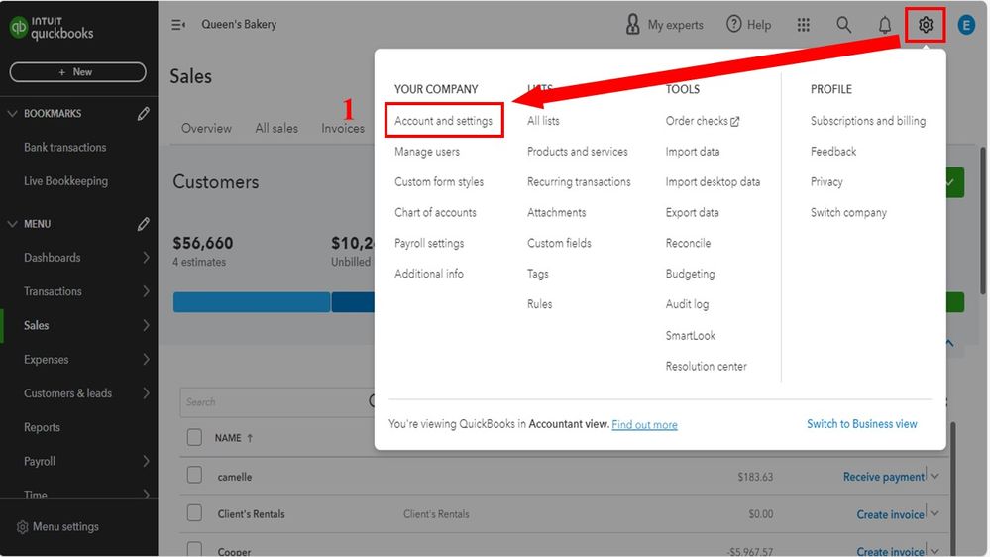Open the Cooper customer name
This screenshot has height=557, width=990.
click(x=234, y=551)
